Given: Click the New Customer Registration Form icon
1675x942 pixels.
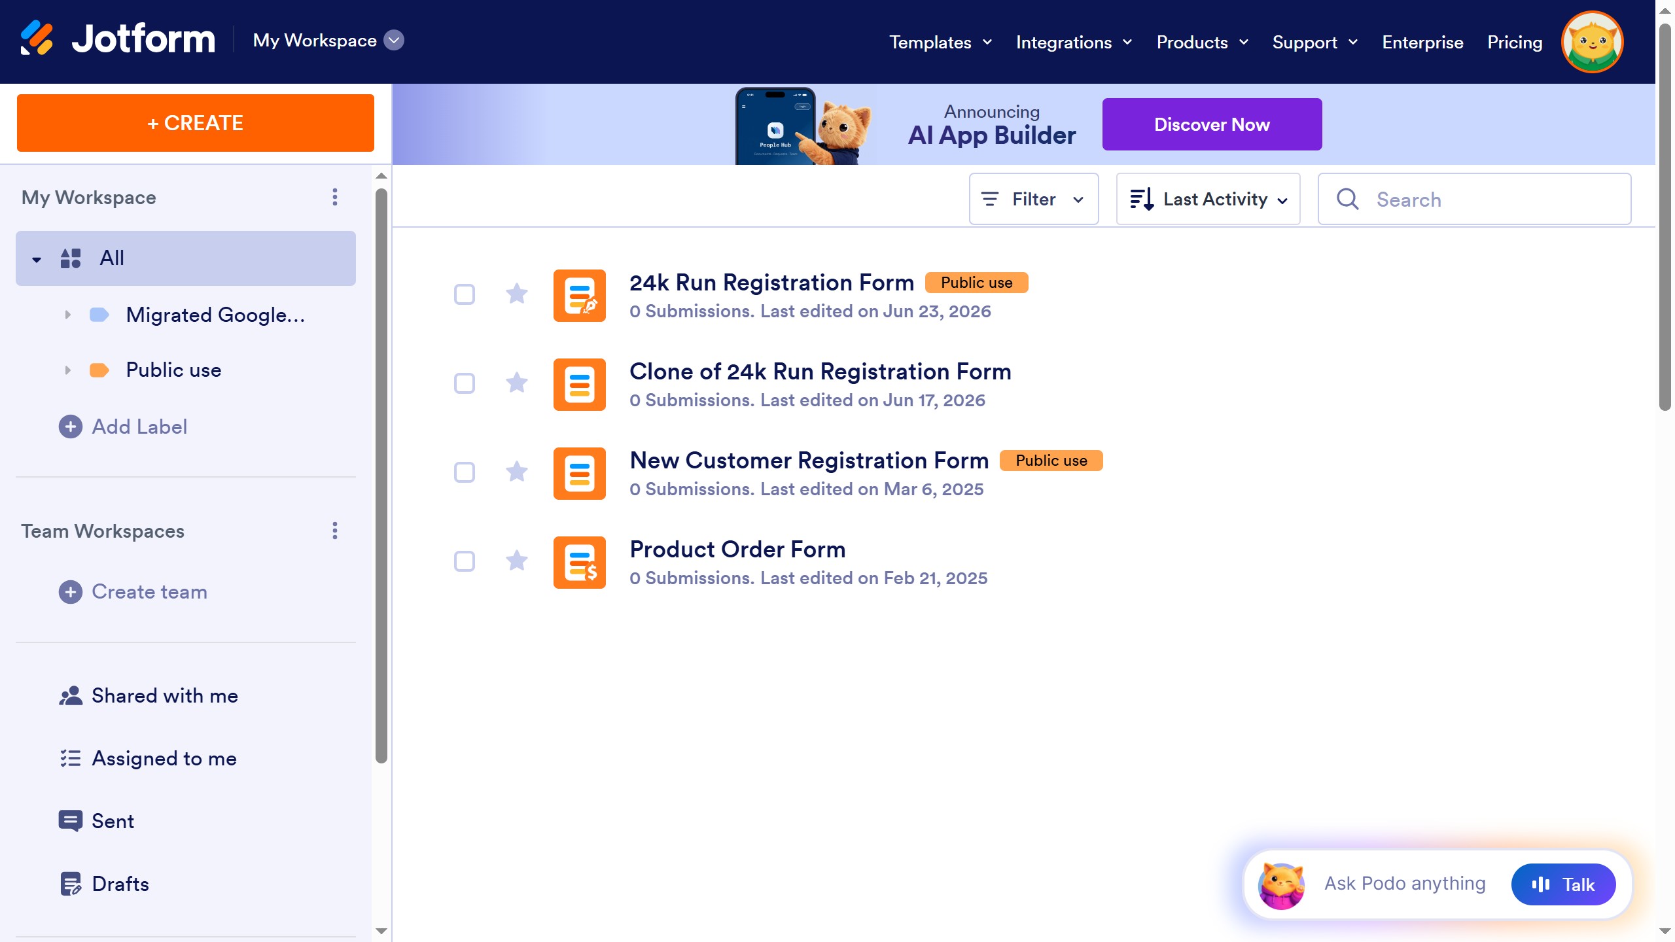Looking at the screenshot, I should [x=580, y=474].
